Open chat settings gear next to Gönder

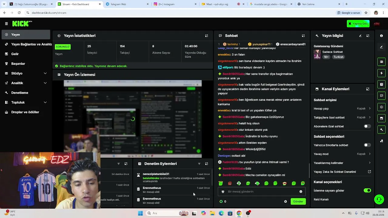click(285, 201)
